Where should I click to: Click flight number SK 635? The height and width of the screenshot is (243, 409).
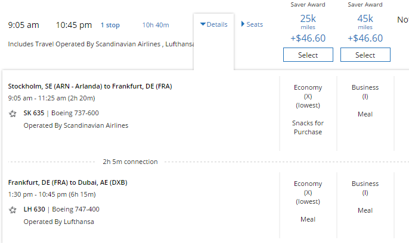point(34,113)
